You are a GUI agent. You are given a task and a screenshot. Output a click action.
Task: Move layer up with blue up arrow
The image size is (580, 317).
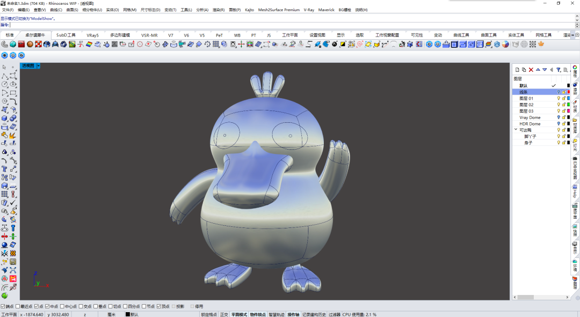538,69
